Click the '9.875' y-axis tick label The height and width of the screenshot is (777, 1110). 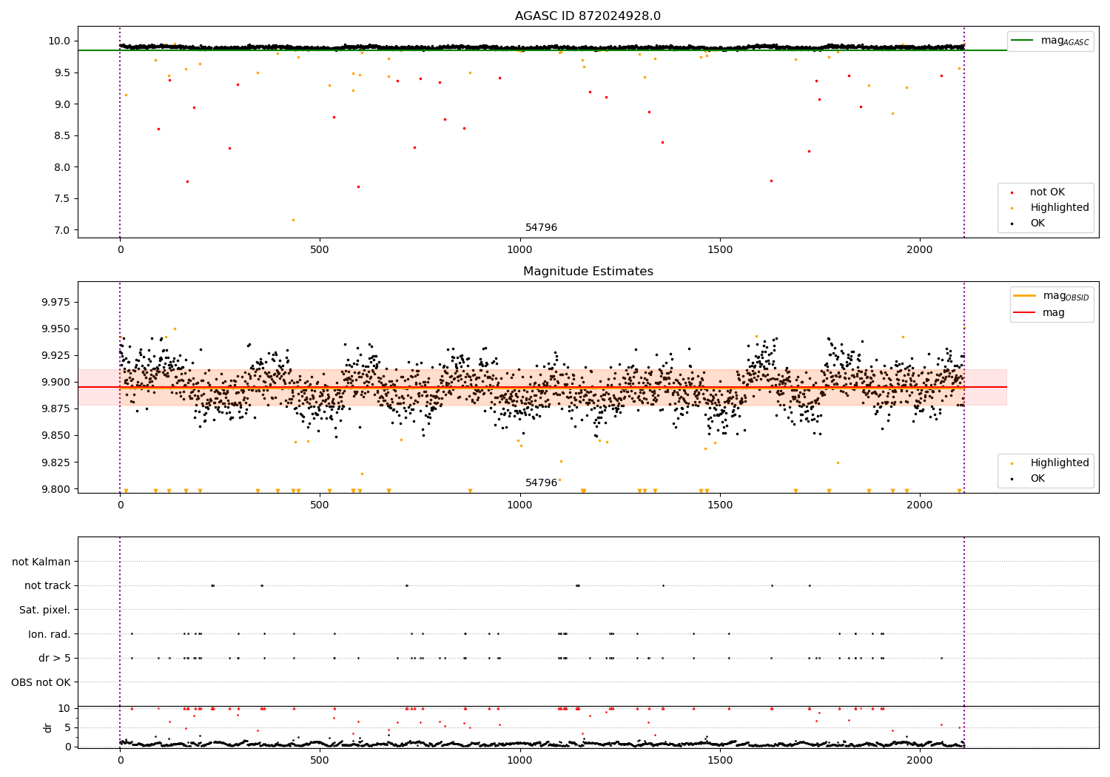[x=57, y=408]
